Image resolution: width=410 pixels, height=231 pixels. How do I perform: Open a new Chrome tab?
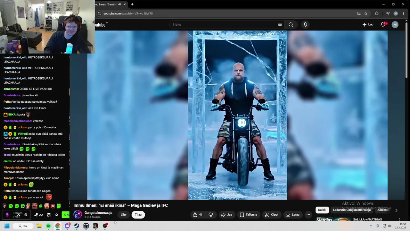tap(132, 4)
